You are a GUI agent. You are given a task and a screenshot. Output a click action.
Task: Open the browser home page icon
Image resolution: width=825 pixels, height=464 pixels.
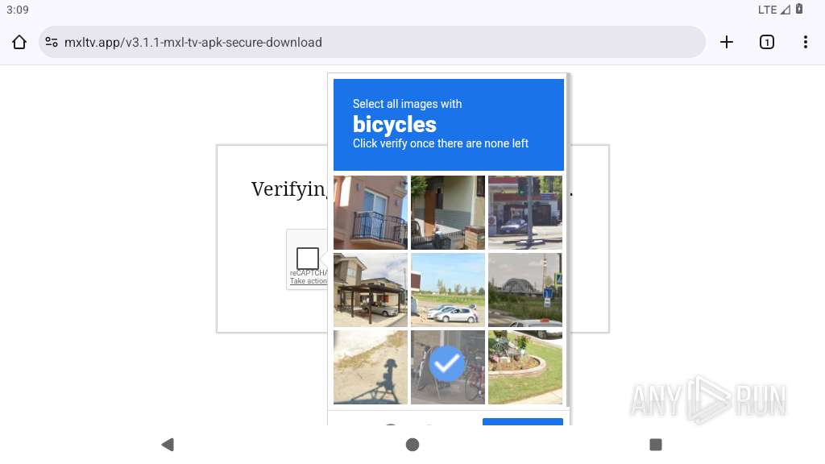[19, 42]
